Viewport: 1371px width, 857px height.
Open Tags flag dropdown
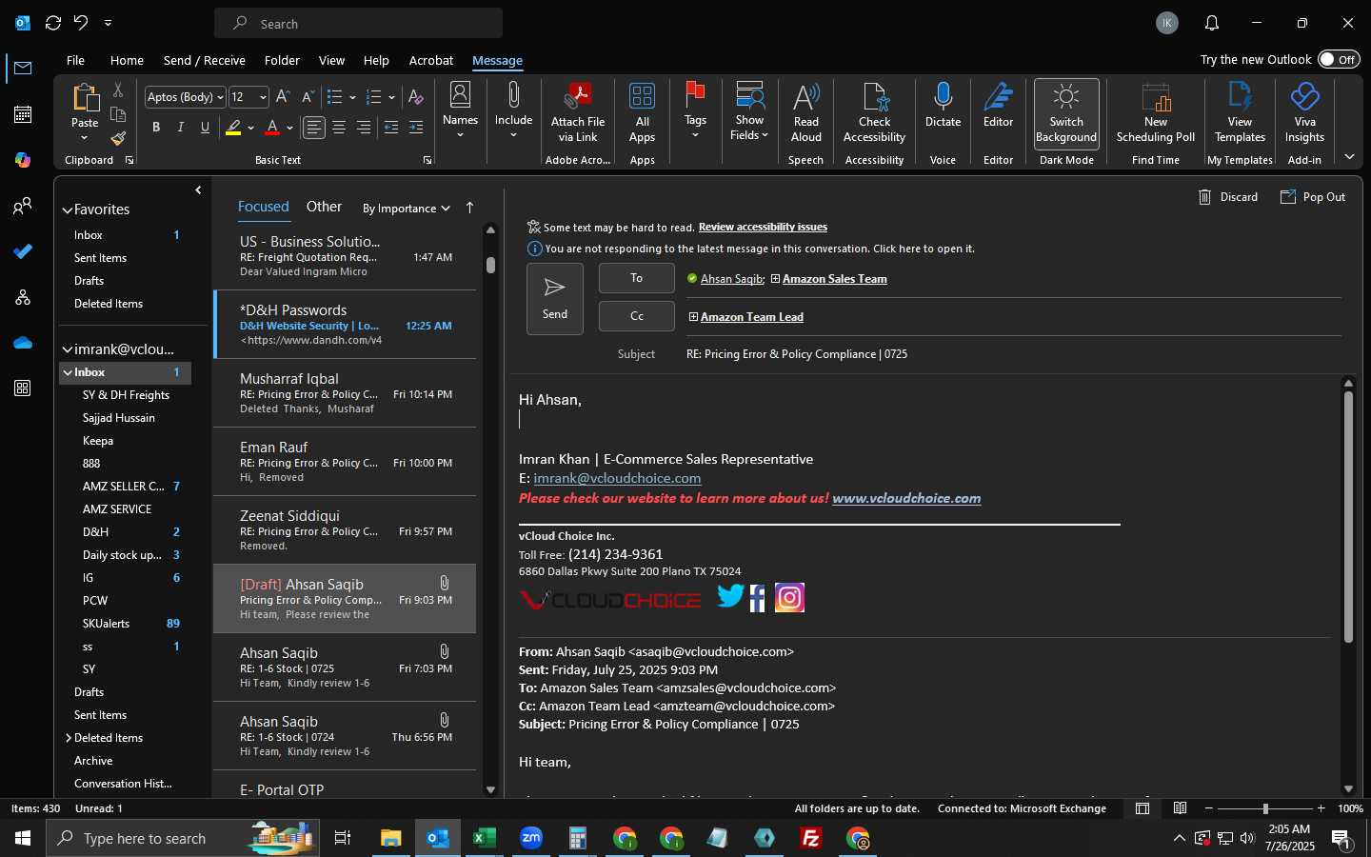(695, 110)
